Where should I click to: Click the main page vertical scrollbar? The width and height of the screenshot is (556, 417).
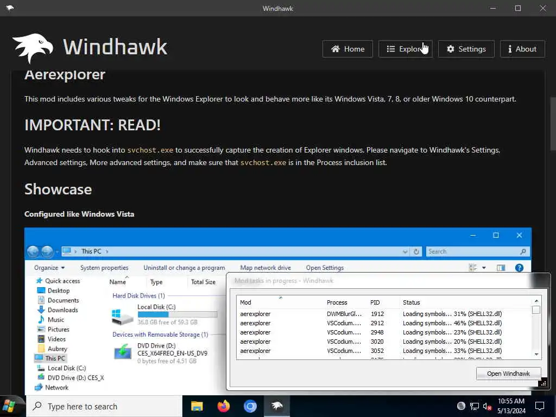tap(552, 124)
